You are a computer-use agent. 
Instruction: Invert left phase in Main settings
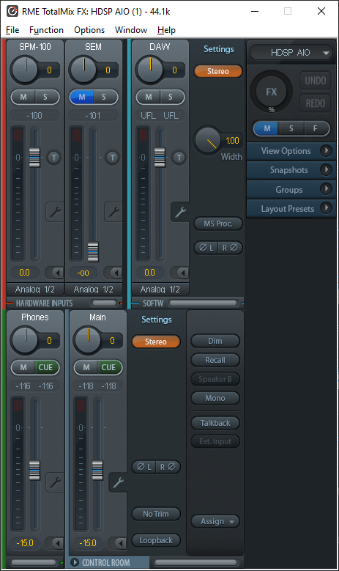(144, 467)
